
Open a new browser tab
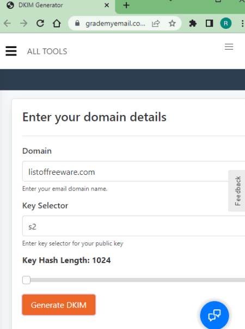click(126, 5)
